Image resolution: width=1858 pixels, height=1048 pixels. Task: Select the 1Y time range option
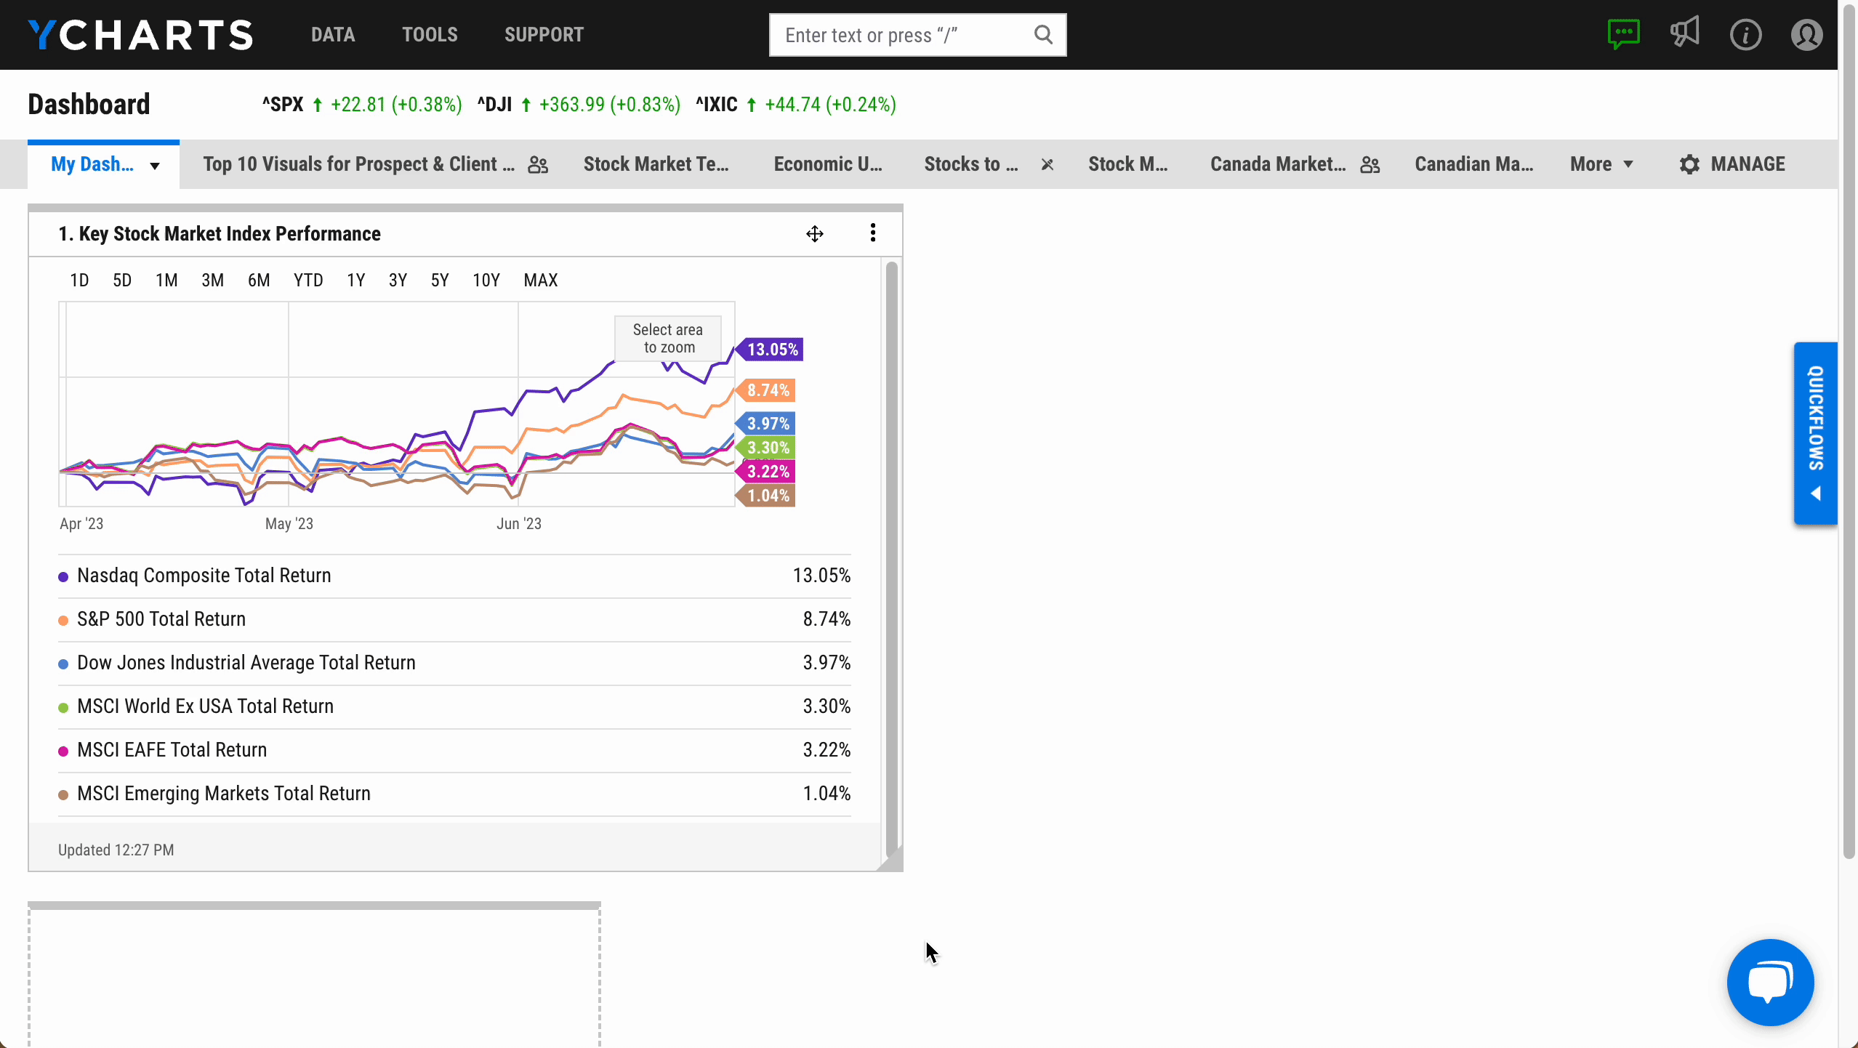point(355,280)
